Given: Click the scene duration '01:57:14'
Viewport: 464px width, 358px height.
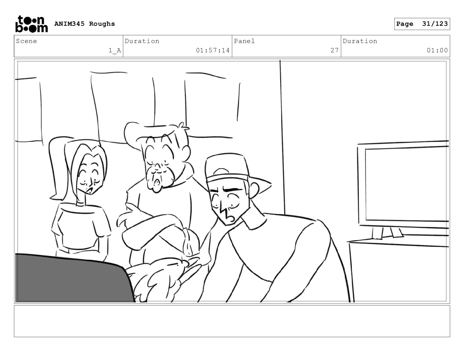Looking at the screenshot, I should pos(213,50).
